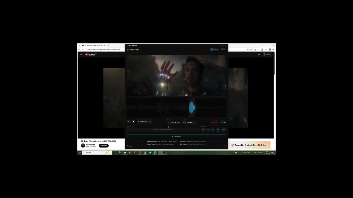Screen dimensions: 353x198
Task: Nudge Start Time forward with single right arrow
Action: (x=177, y=122)
